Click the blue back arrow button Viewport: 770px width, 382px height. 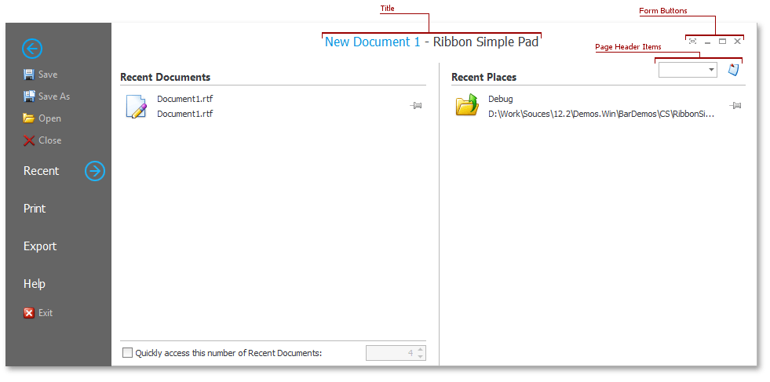pos(32,49)
